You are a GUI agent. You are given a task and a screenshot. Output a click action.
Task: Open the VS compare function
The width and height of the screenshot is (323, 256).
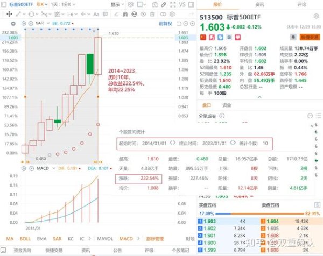pyautogui.click(x=182, y=4)
